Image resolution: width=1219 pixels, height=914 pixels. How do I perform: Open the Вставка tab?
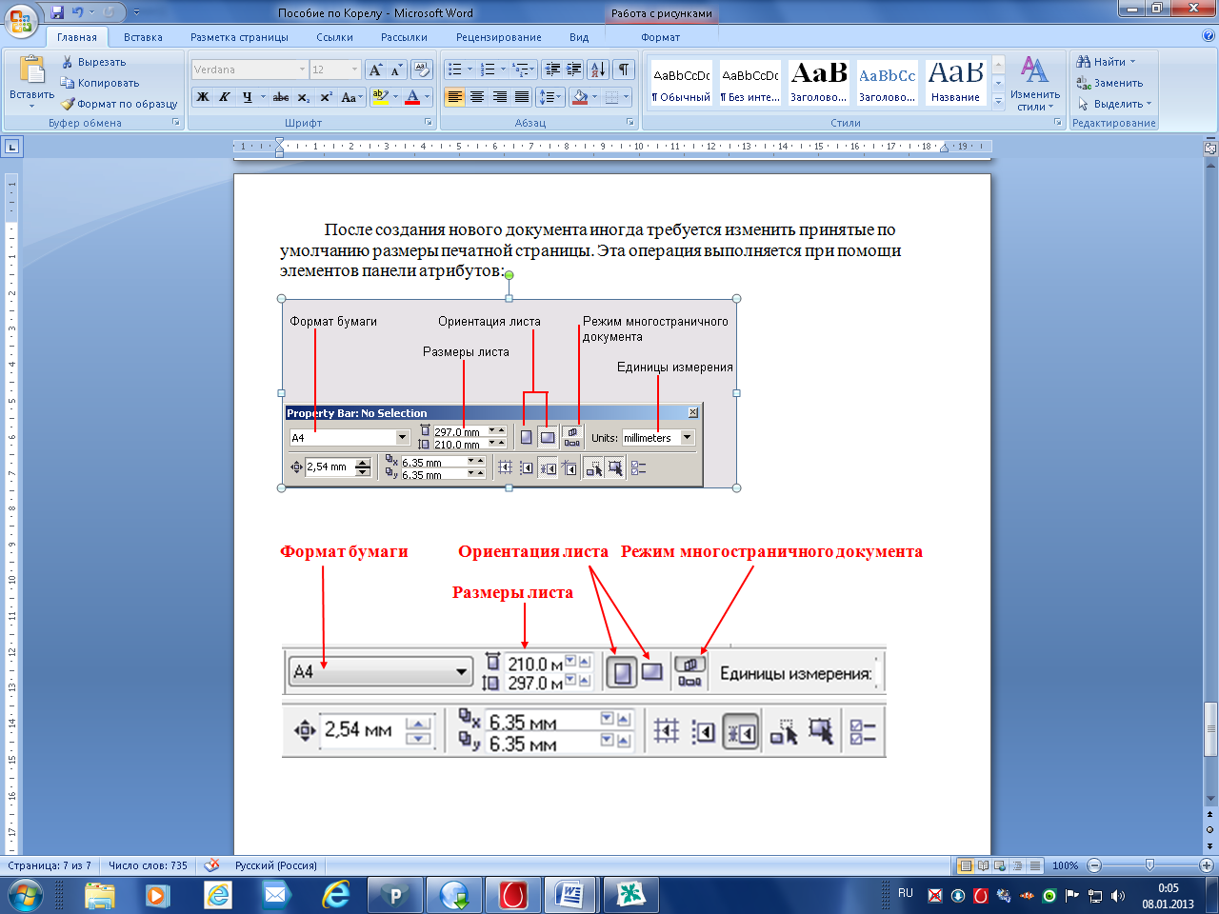point(143,37)
